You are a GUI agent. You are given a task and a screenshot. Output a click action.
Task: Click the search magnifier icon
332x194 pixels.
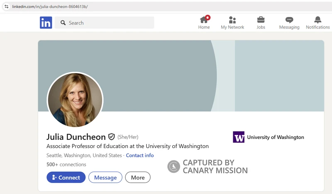pos(63,23)
